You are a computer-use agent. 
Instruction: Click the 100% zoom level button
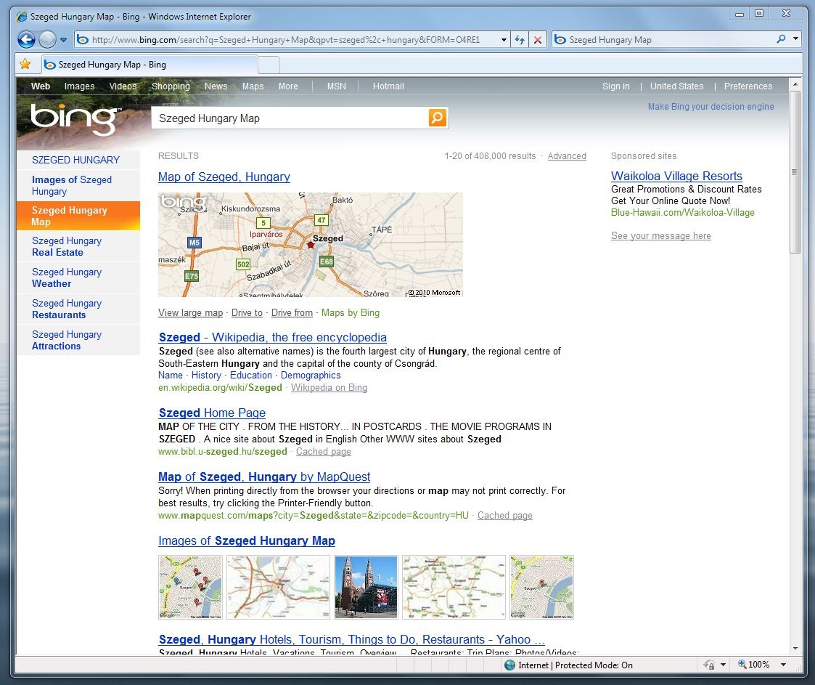pyautogui.click(x=753, y=665)
